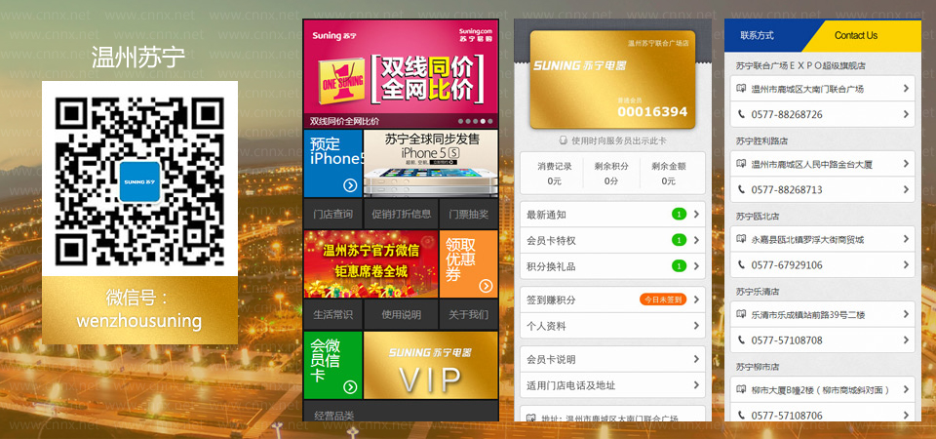936x439 pixels.
Task: Expand the 最新通知 row chevron
Action: pos(696,214)
